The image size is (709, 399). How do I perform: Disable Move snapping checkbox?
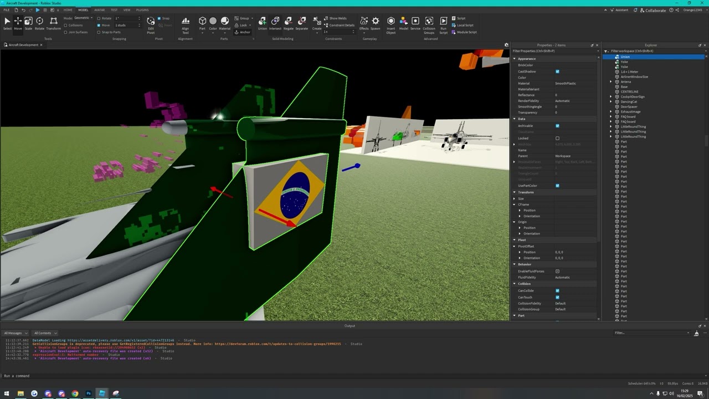click(x=99, y=25)
